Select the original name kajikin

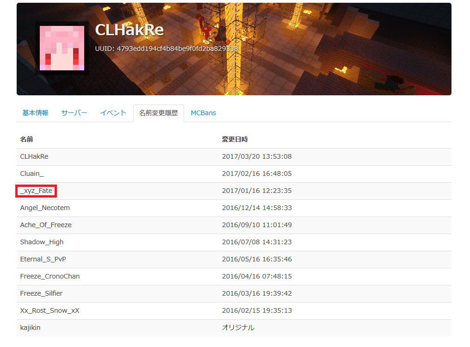[x=30, y=328]
